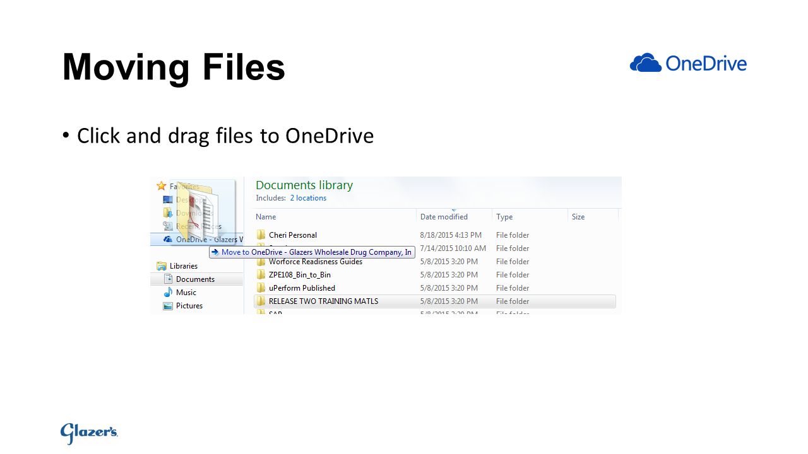This screenshot has width=808, height=454.
Task: Select Music in the navigation pane
Action: tap(186, 293)
